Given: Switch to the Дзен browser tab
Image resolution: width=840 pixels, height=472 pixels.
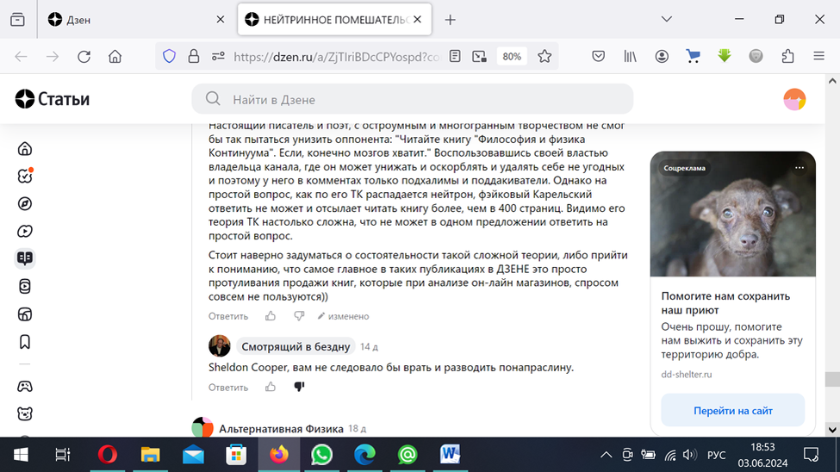Looking at the screenshot, I should click(134, 20).
